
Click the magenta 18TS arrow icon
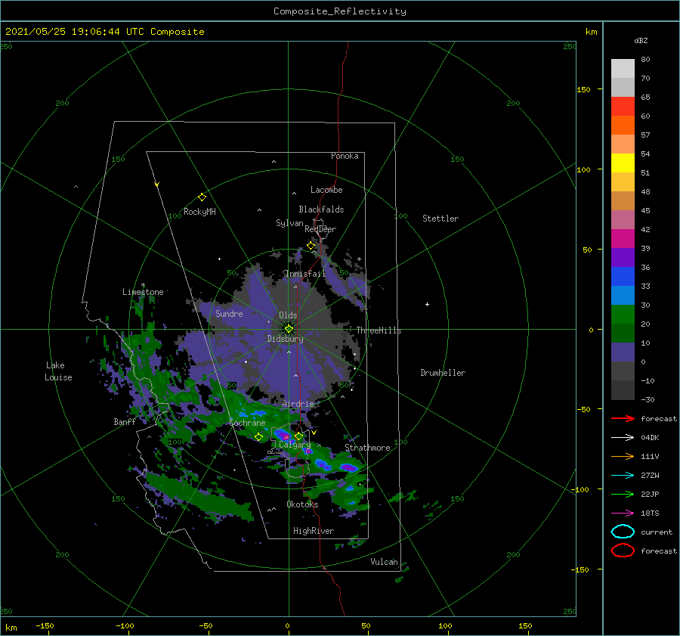(623, 513)
